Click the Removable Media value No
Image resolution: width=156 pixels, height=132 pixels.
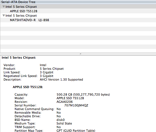59,113
